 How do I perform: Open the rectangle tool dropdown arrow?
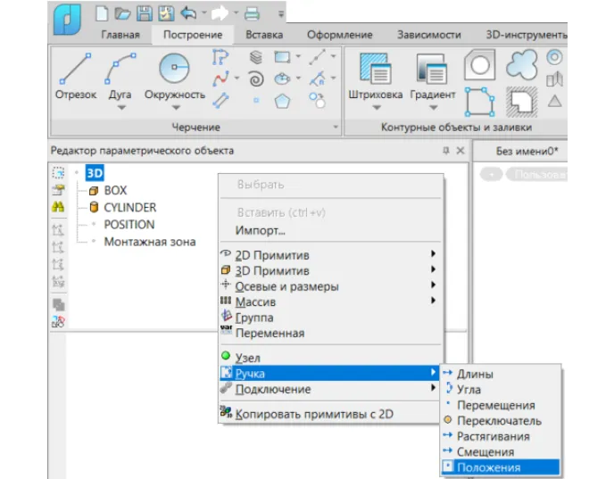pos(298,57)
